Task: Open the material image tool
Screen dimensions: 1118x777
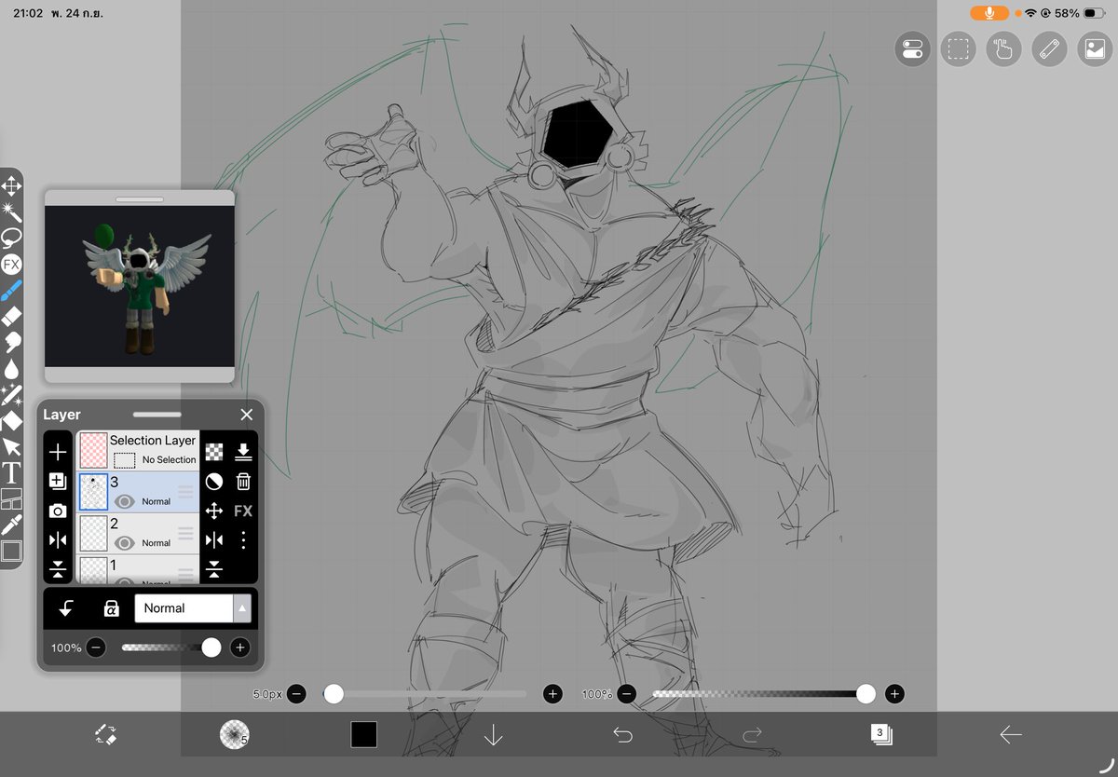Action: 1095,48
